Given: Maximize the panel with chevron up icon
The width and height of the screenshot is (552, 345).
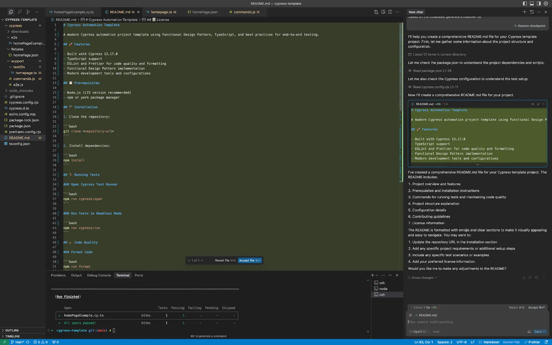Looking at the screenshot, I should (390, 275).
